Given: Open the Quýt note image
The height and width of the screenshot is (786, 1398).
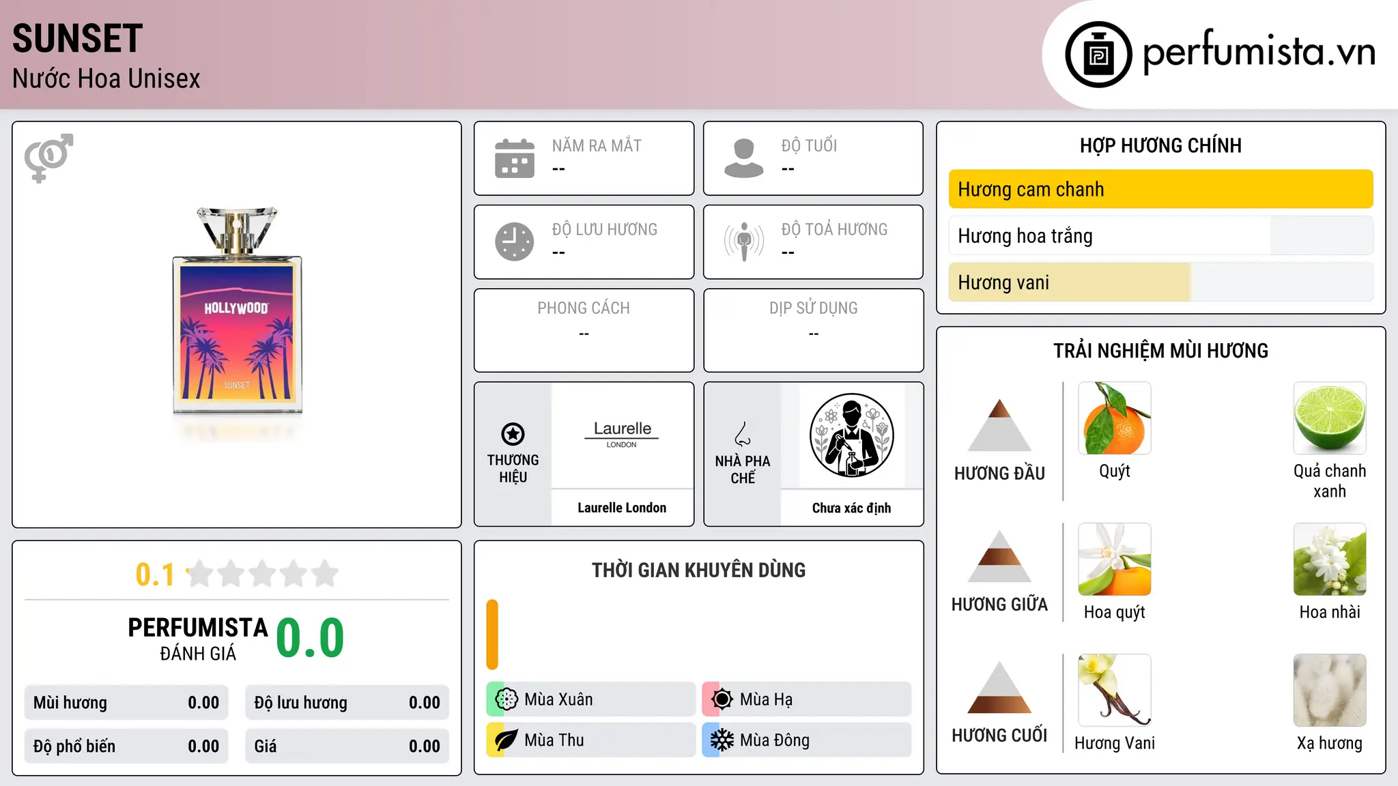Looking at the screenshot, I should (1115, 418).
